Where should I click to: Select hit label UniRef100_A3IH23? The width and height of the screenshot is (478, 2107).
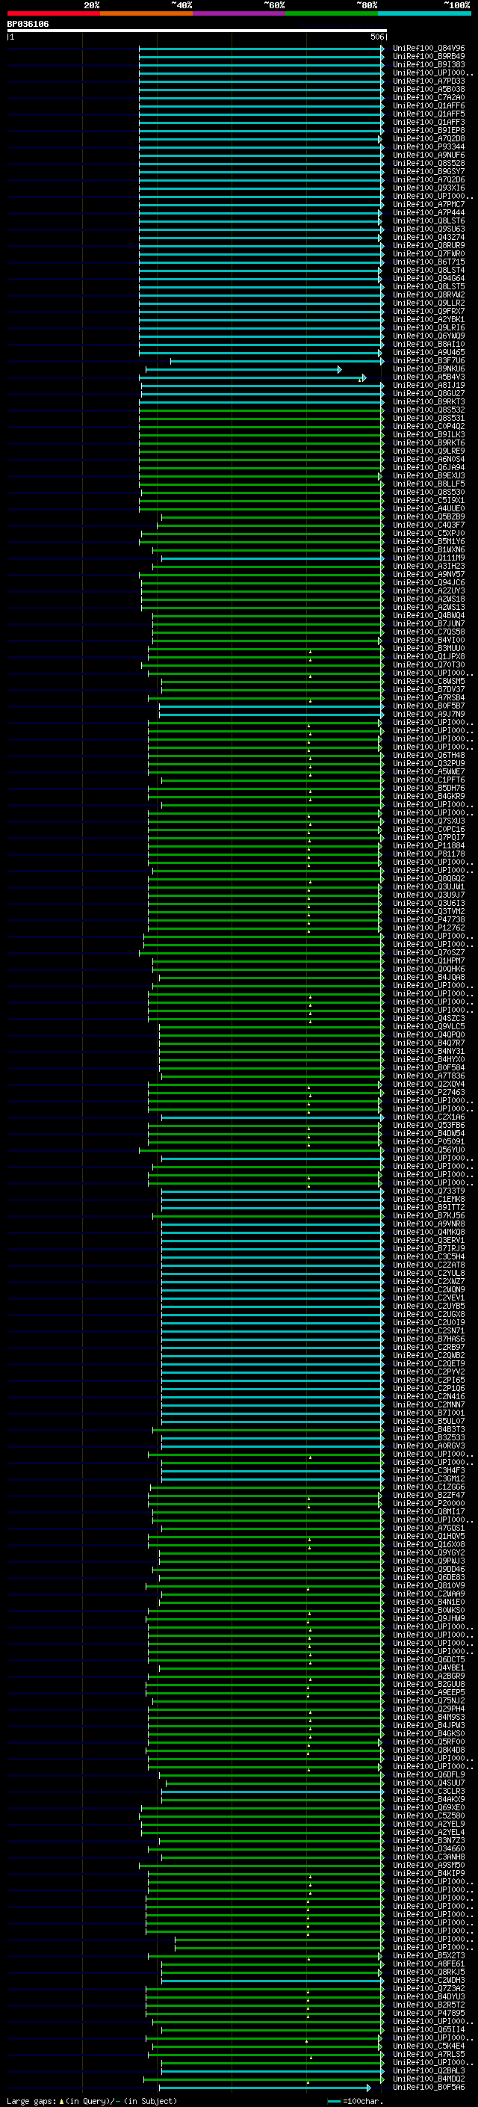coord(428,566)
